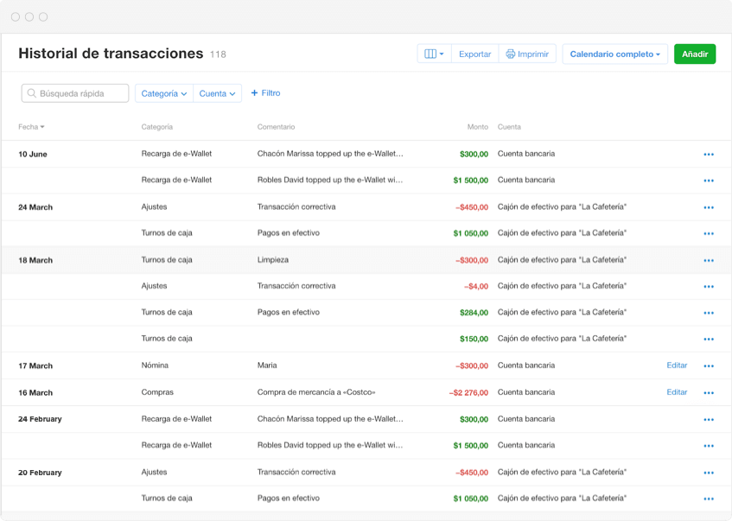Click the Exportar button

[x=474, y=54]
